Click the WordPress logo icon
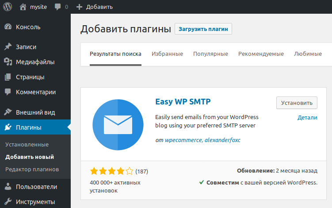The image size is (332, 208). pos(8,7)
